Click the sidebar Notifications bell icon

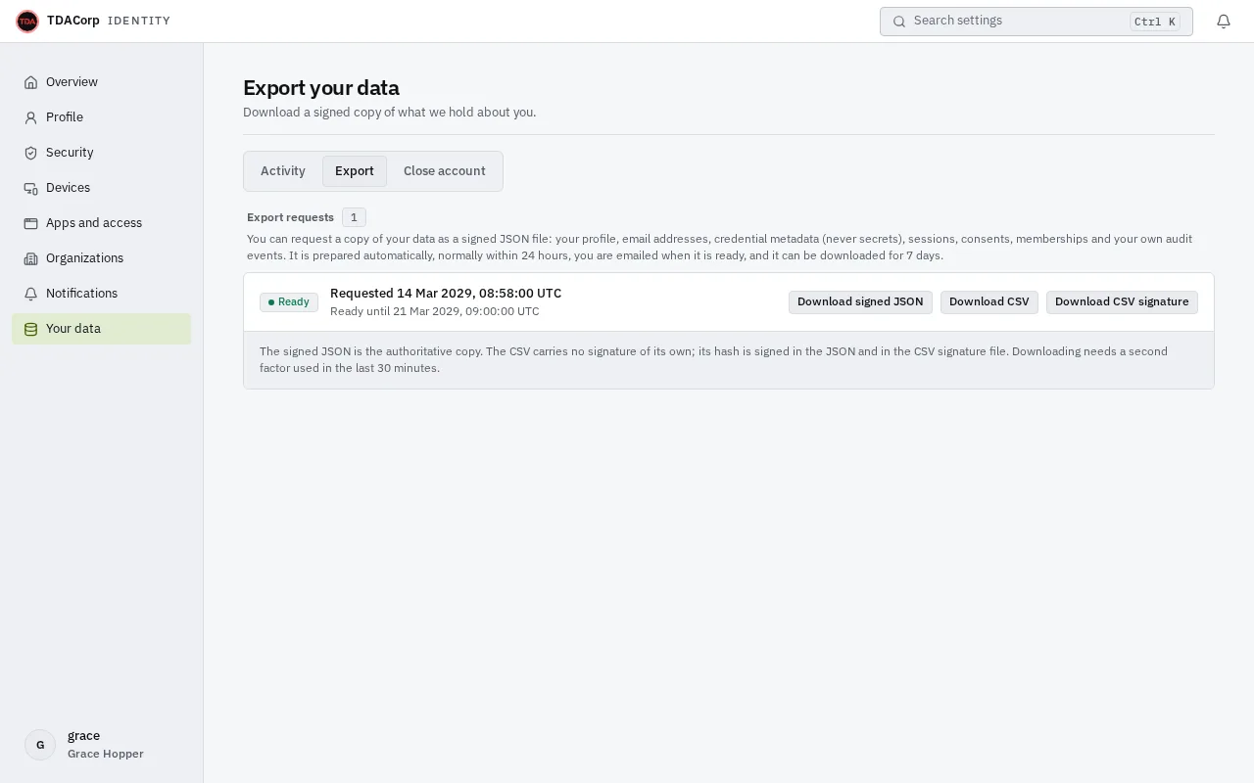pyautogui.click(x=30, y=294)
